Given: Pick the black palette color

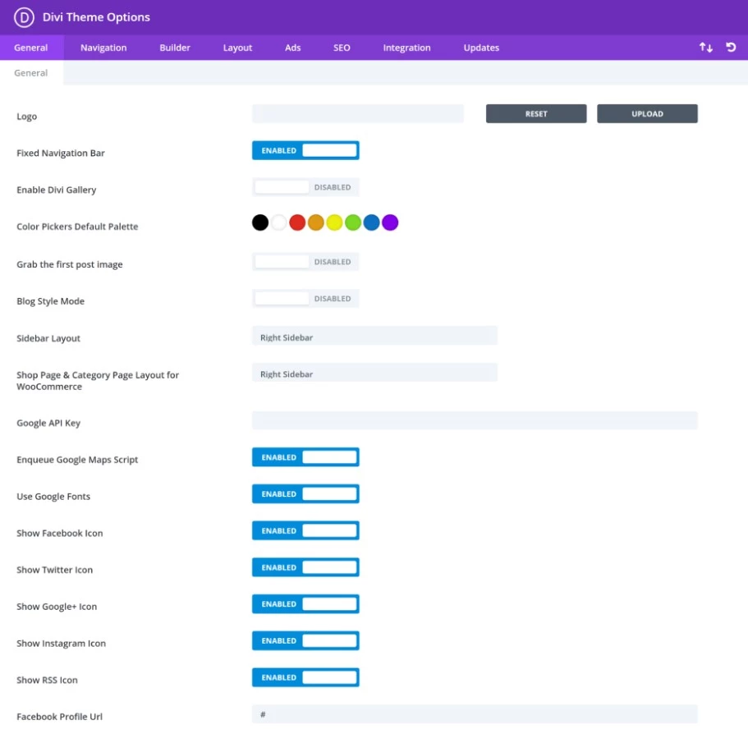Looking at the screenshot, I should [260, 222].
